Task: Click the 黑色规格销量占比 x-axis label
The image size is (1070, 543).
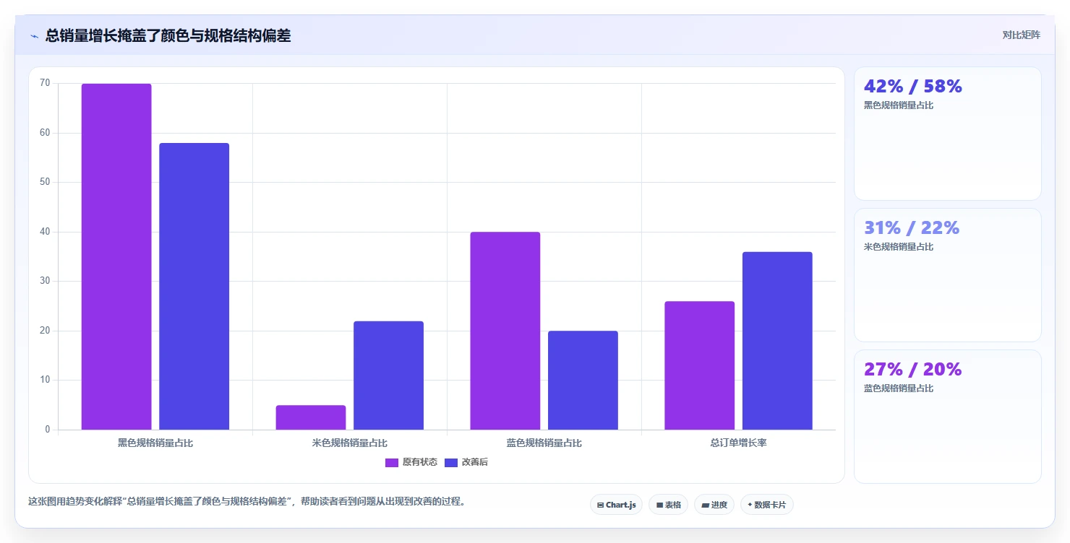Action: [x=155, y=443]
